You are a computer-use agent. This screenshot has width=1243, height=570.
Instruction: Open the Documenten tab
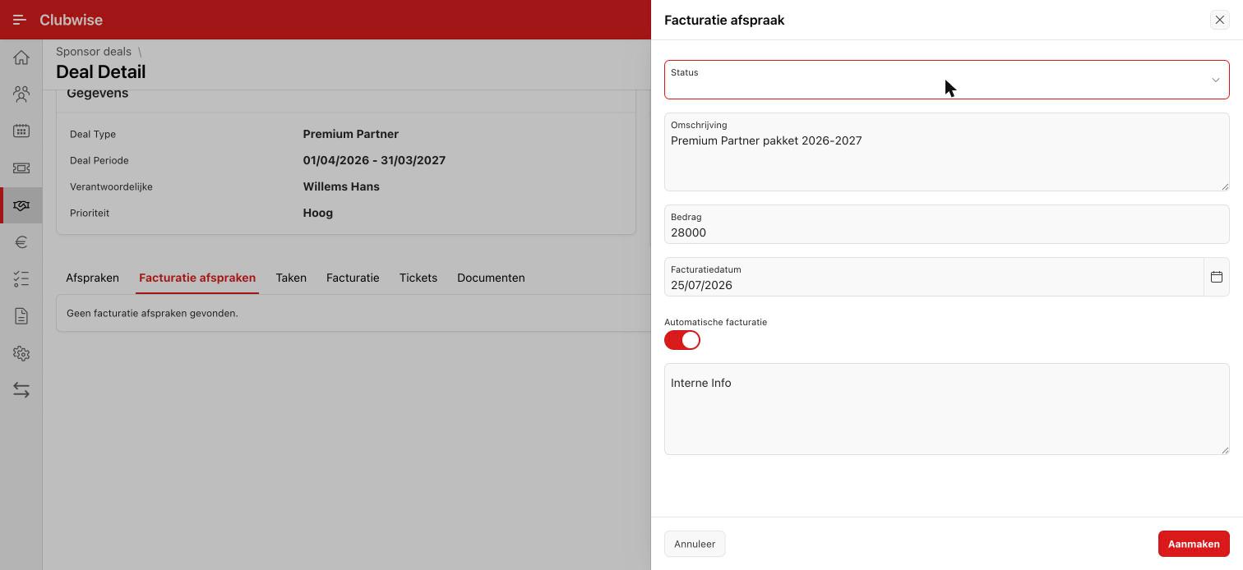[491, 278]
